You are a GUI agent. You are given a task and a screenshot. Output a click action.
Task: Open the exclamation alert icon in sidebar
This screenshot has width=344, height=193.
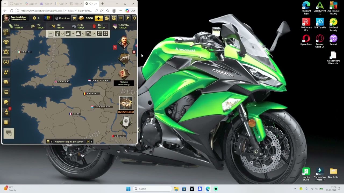click(6, 122)
